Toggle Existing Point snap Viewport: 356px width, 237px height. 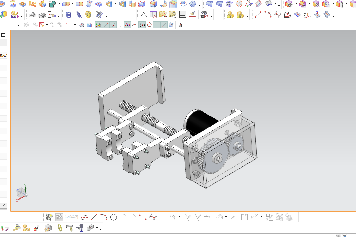pyautogui.click(x=157, y=25)
